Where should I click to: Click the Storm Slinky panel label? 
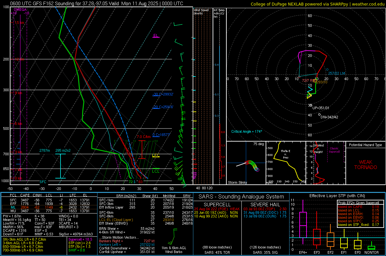(x=237, y=182)
